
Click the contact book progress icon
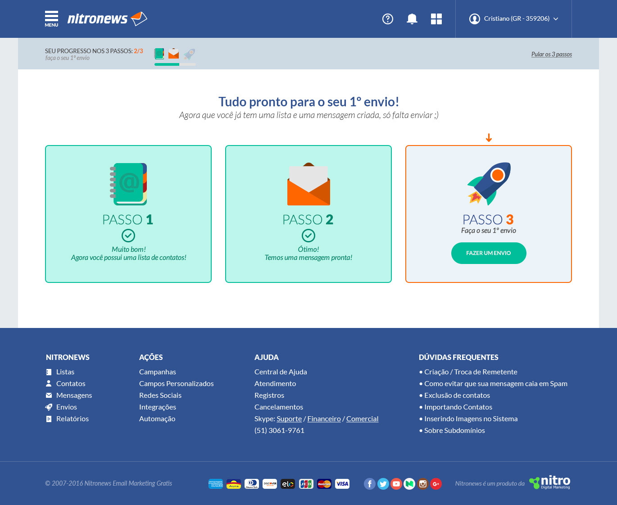(x=159, y=54)
